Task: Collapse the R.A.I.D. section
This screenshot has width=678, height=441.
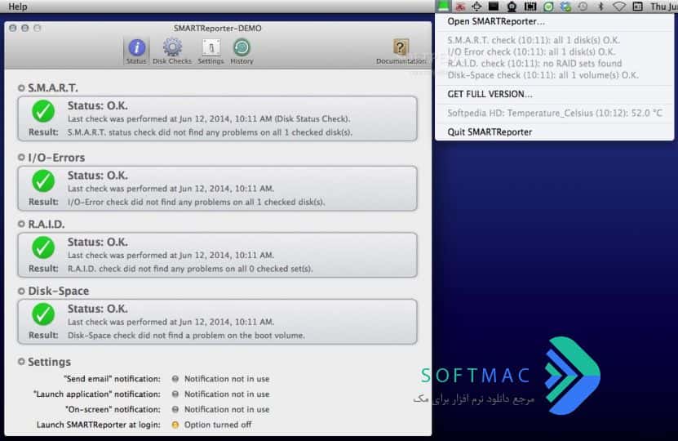Action: pos(21,225)
